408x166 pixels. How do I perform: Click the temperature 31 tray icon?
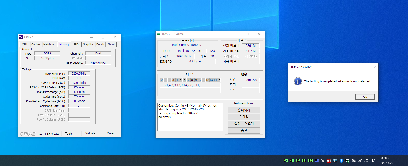click(292, 161)
